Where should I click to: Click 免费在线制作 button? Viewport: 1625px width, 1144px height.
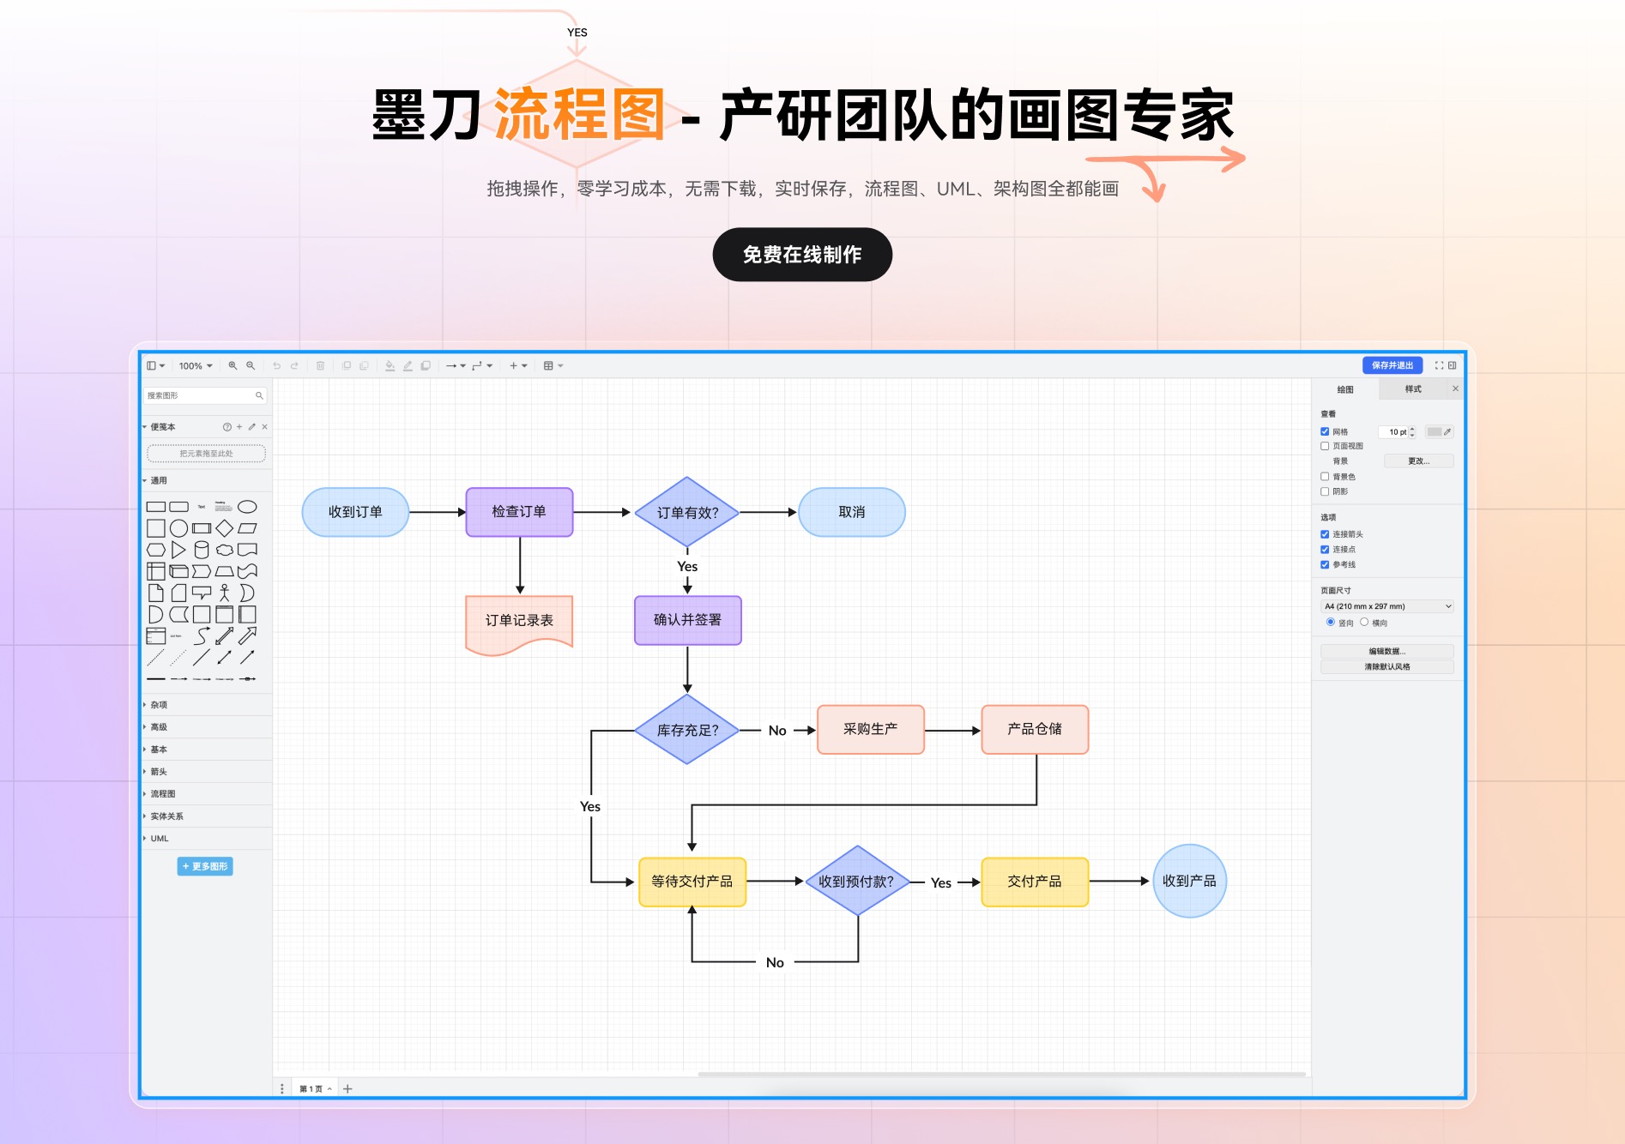(x=802, y=255)
